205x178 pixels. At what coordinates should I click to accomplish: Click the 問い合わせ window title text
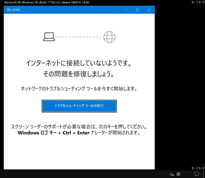click(14, 10)
